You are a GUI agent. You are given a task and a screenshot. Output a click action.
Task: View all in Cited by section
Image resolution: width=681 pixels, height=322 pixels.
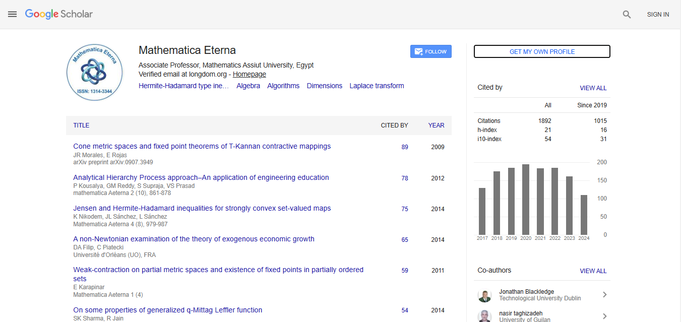[x=593, y=88]
